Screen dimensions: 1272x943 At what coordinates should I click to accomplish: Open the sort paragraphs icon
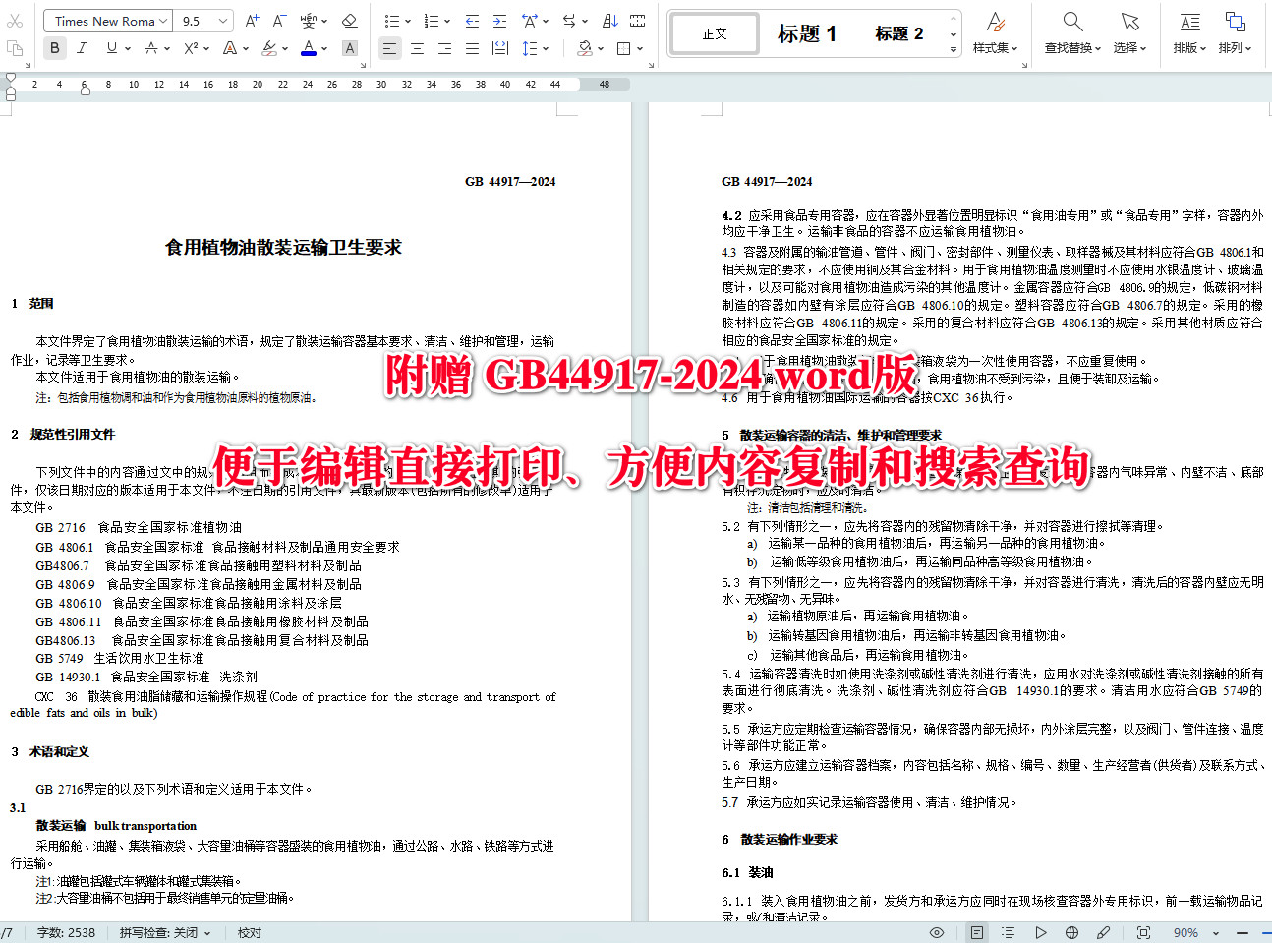pos(610,20)
